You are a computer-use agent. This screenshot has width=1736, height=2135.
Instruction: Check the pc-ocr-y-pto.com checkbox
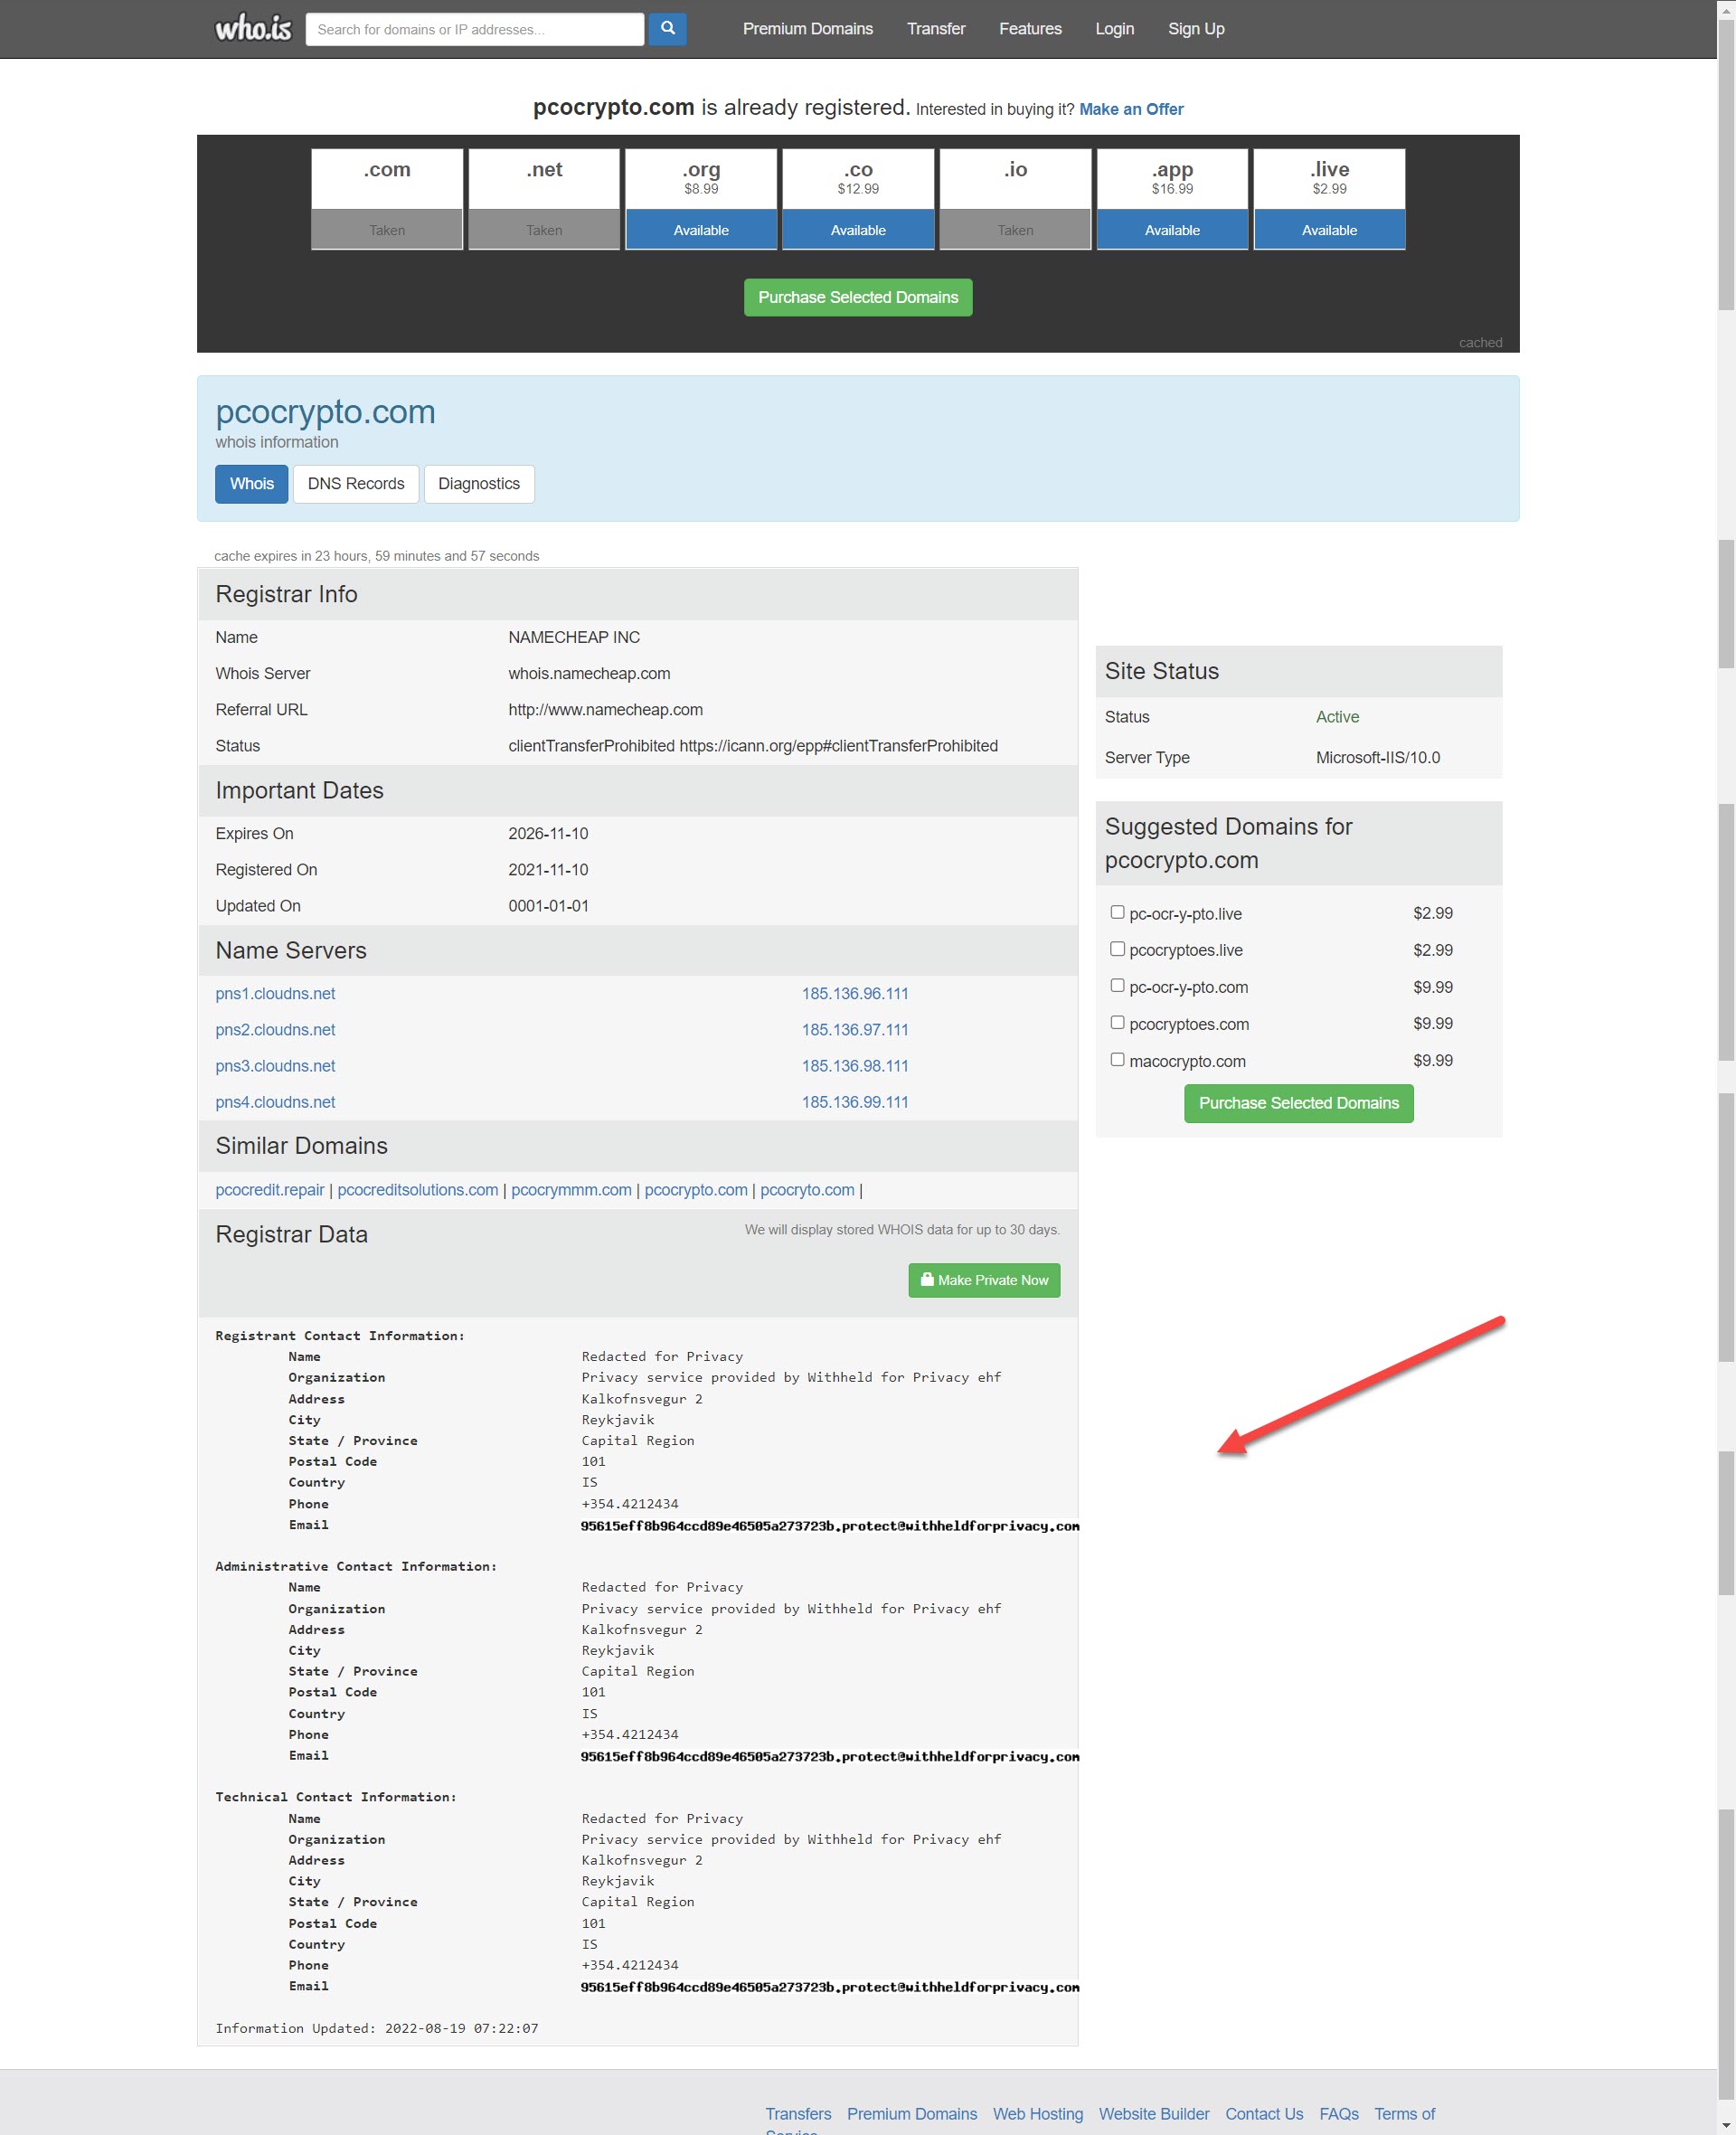pos(1117,986)
